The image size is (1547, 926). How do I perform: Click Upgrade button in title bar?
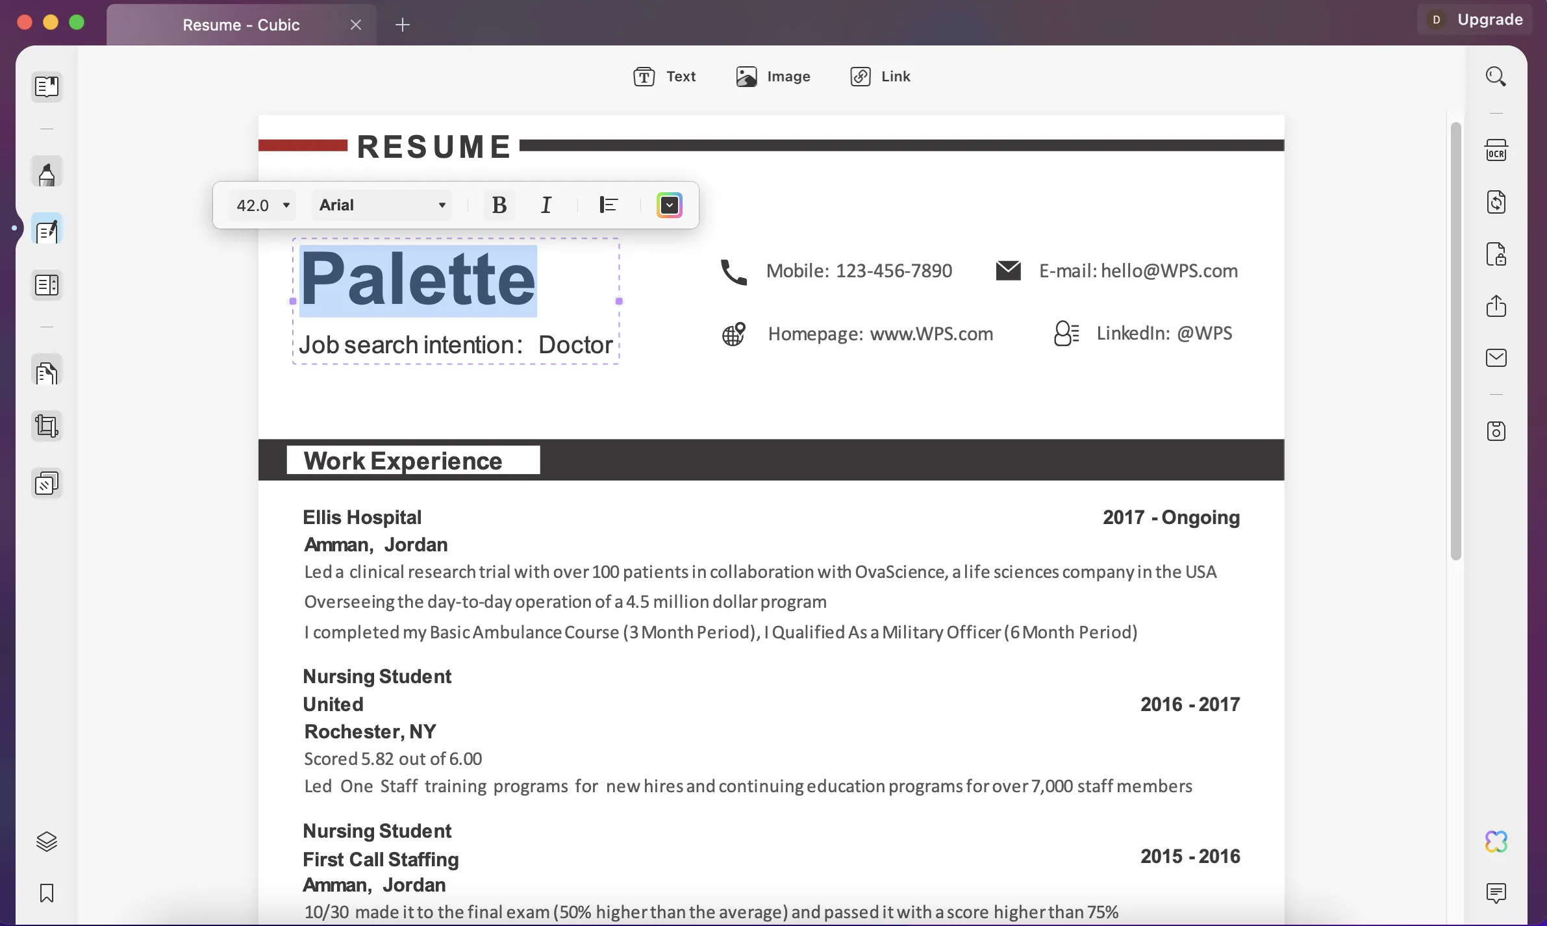click(1490, 19)
